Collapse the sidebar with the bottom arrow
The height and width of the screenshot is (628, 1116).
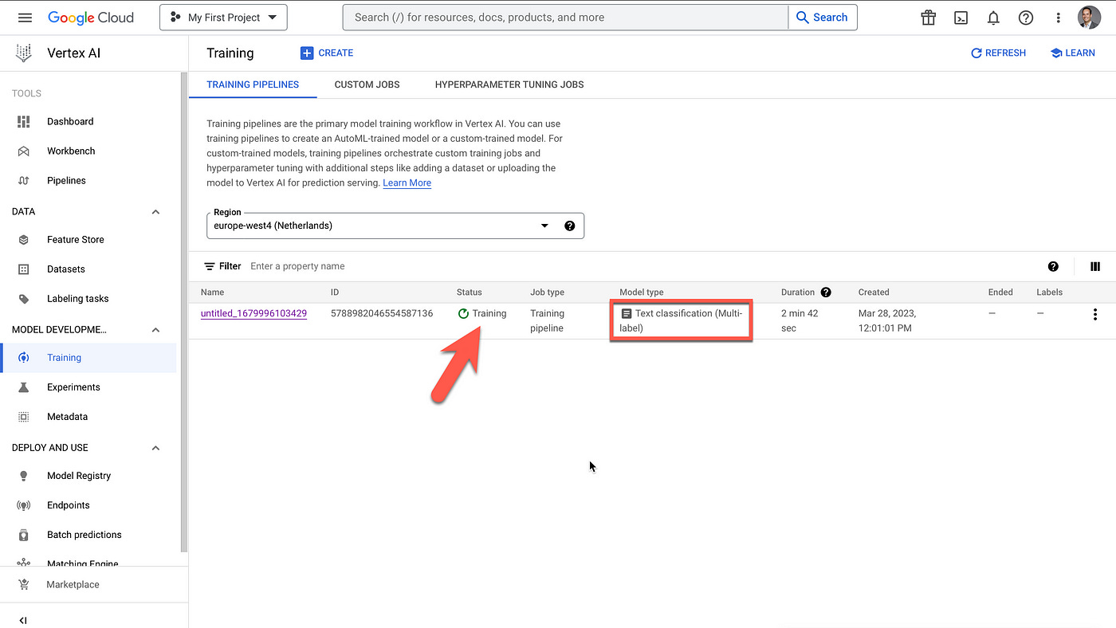[x=23, y=619]
